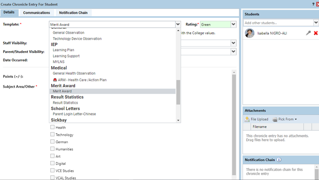The height and width of the screenshot is (180, 319).
Task: Open the Rating dropdown arrow
Action: 233,24
